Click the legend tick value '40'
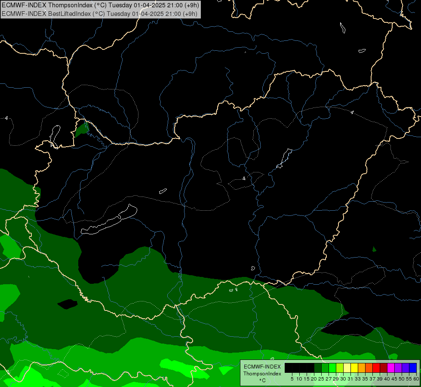 point(387,379)
